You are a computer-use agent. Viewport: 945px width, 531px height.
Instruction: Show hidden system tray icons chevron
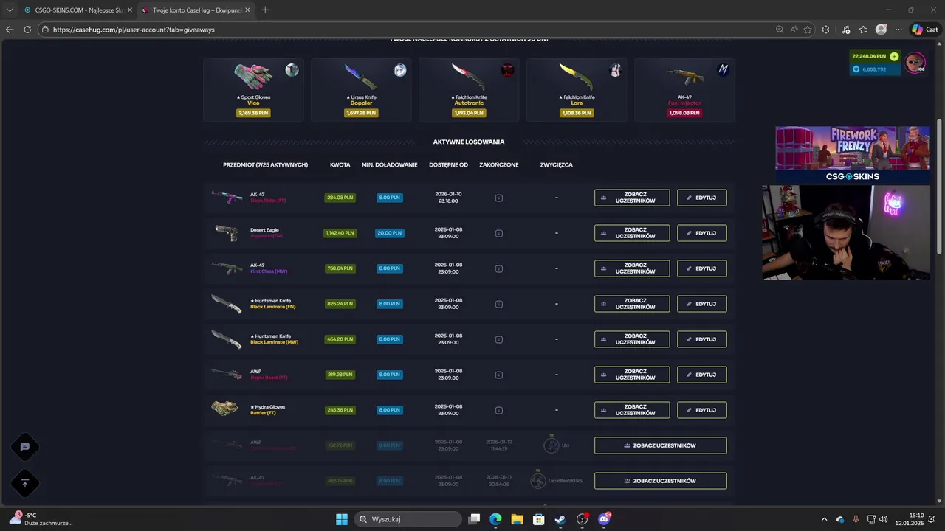825,519
